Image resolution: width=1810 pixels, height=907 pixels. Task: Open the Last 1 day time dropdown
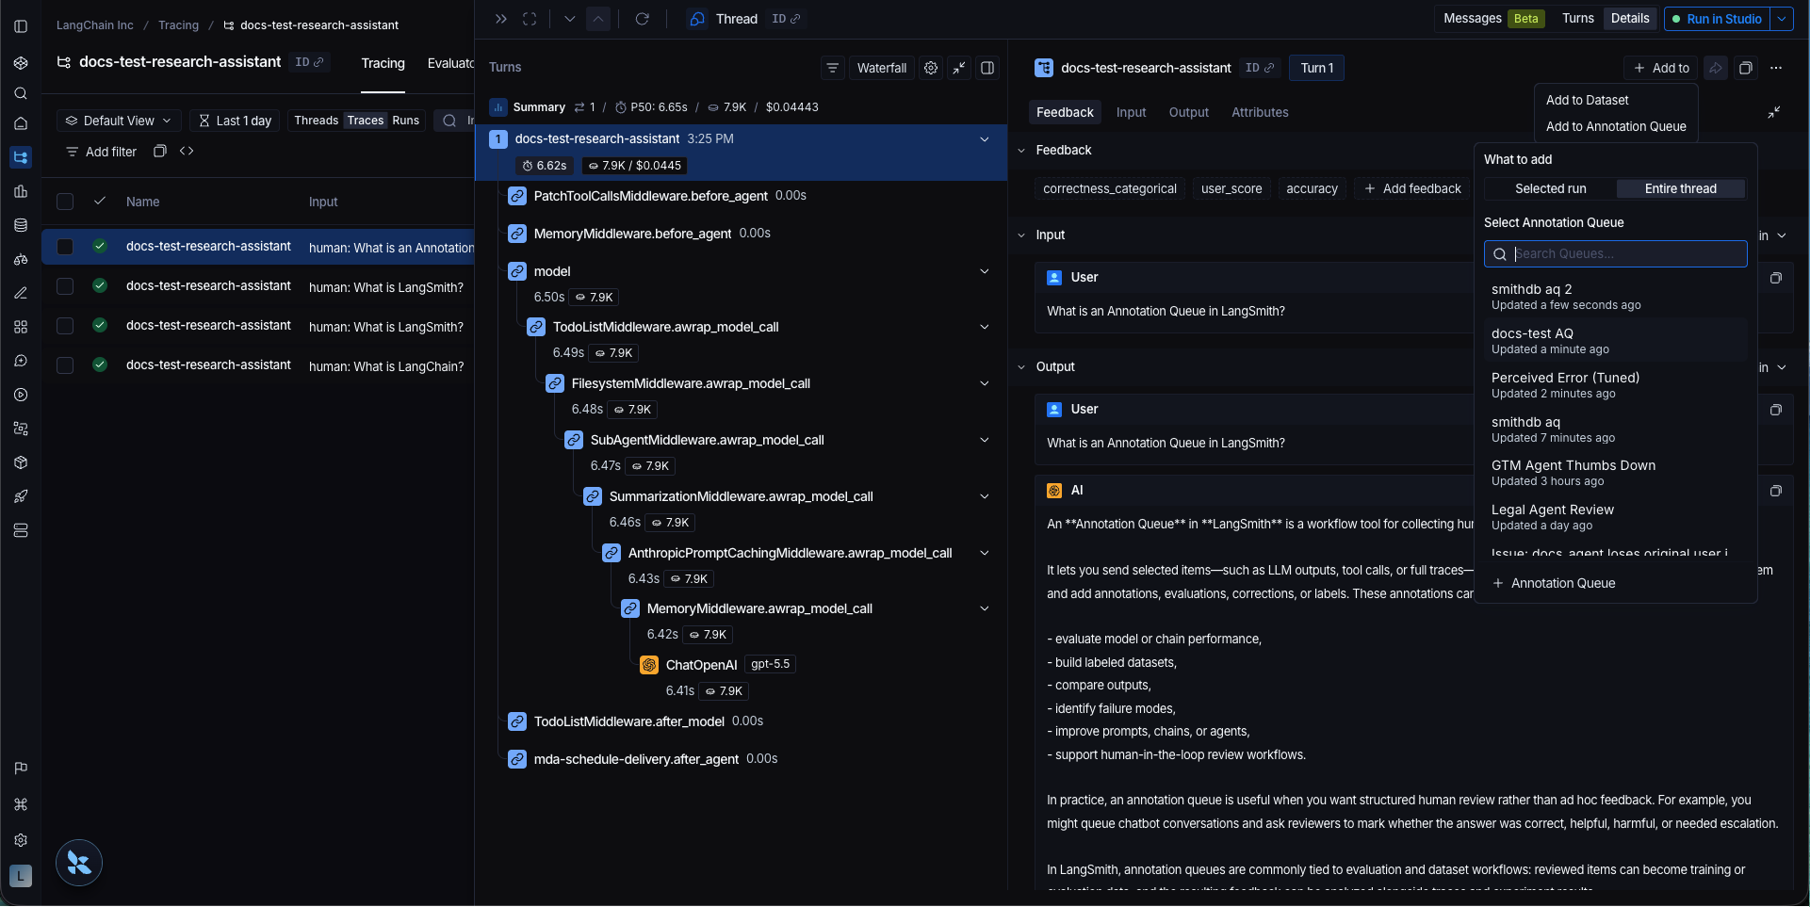tap(235, 121)
